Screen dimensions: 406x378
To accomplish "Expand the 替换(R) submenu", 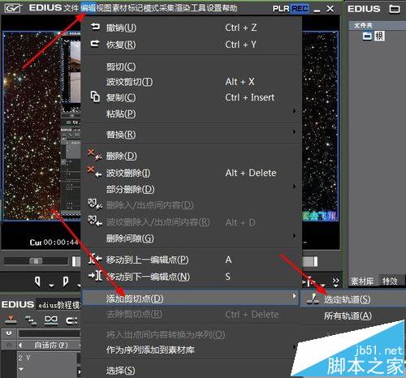I will (191, 135).
